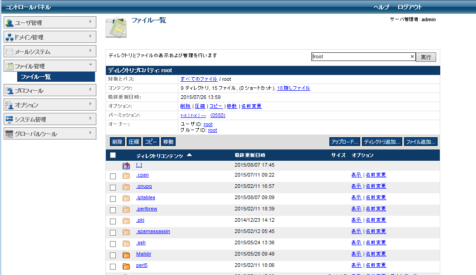The height and width of the screenshot is (275, 476).
Task: Check the box for the .perlbrew directory
Action: [113, 210]
